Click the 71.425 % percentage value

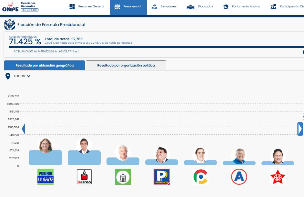(x=25, y=42)
